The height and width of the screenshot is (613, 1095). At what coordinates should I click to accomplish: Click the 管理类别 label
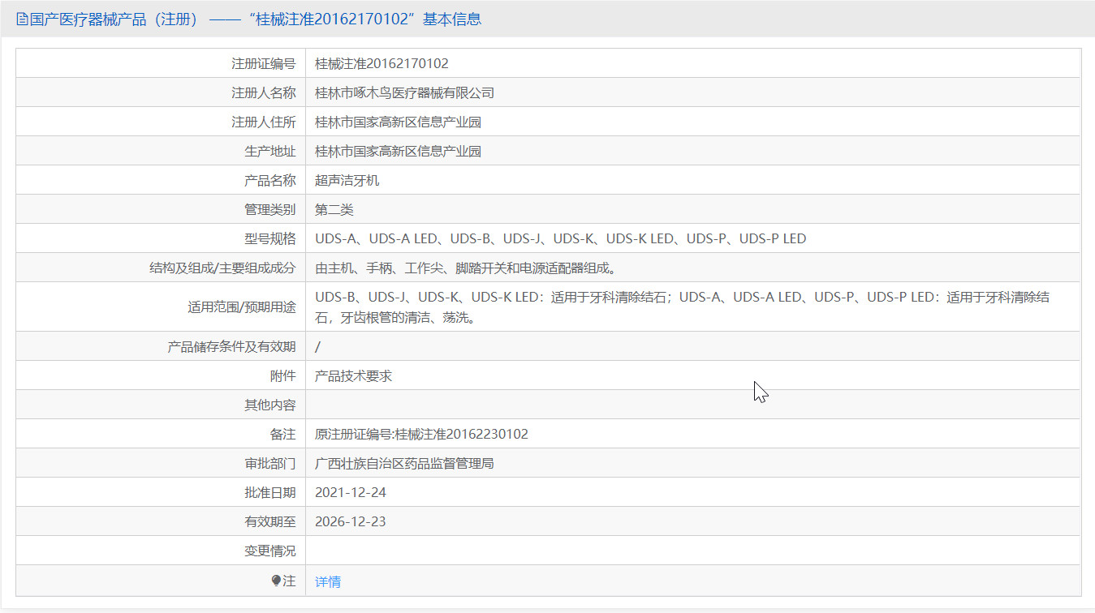point(269,209)
